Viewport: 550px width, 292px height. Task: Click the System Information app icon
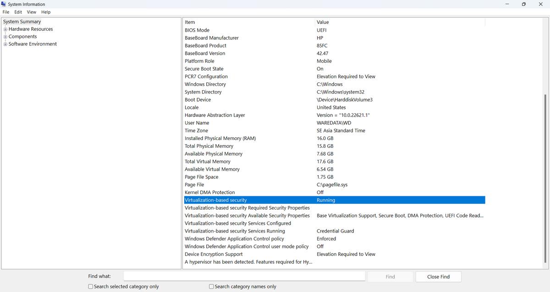[x=4, y=4]
